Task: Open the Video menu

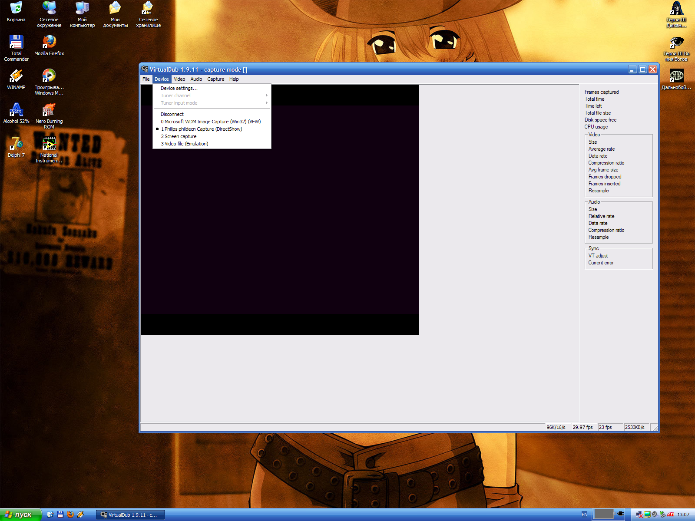Action: click(x=179, y=79)
